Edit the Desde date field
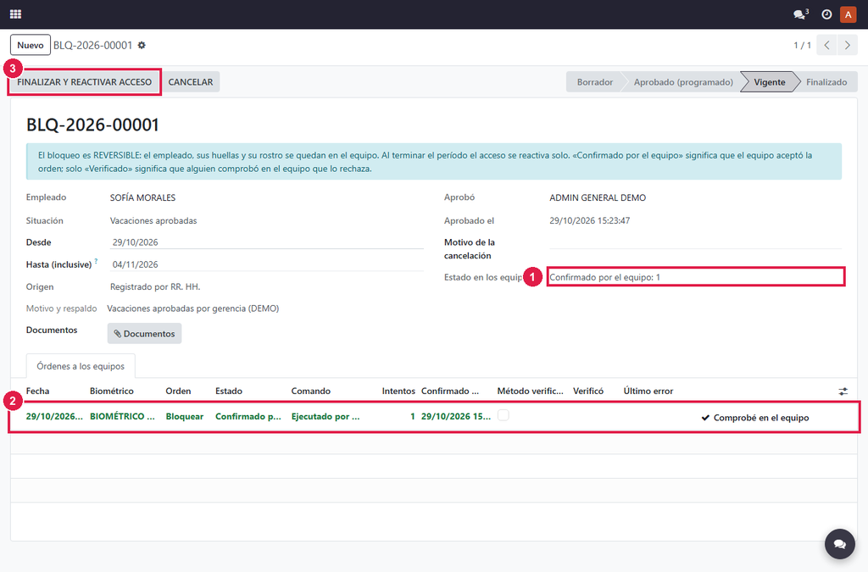The width and height of the screenshot is (868, 572). click(266, 242)
